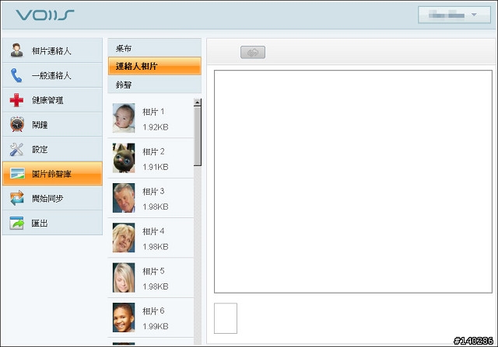
Task: Open 一般連絡人 section
Action: [x=52, y=75]
